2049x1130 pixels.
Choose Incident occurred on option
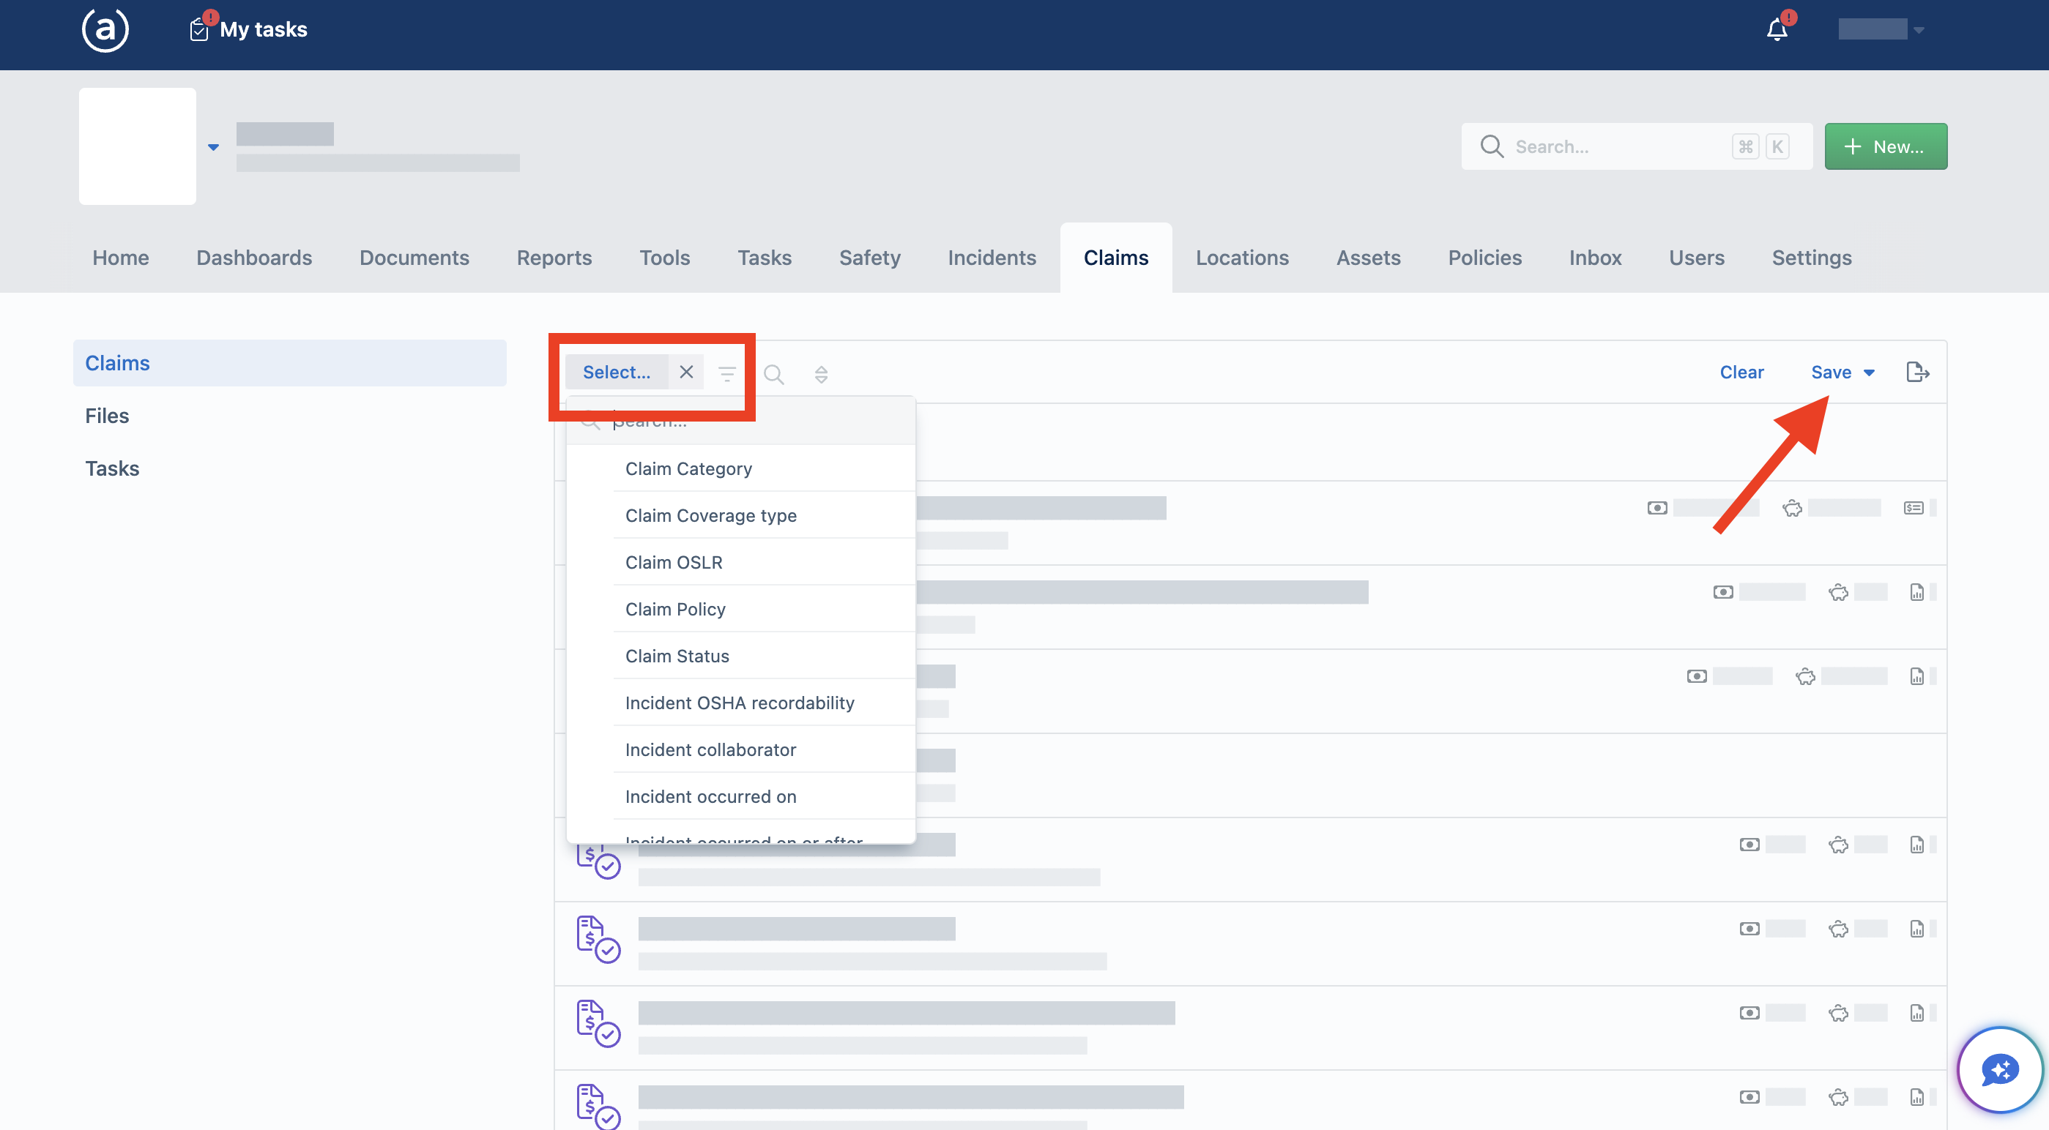(x=740, y=797)
